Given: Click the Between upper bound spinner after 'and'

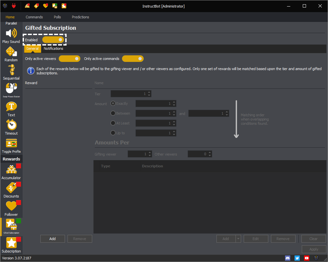Looking at the screenshot, I should [x=209, y=113].
